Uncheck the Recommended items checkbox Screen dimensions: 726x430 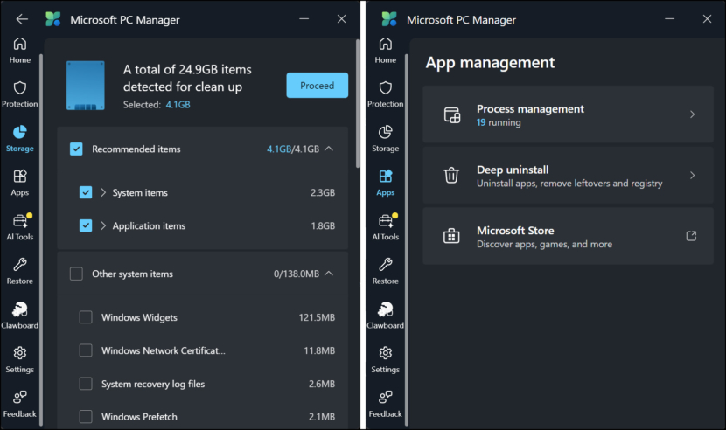click(x=76, y=149)
